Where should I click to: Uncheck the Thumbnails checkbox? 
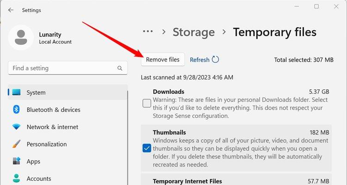click(147, 148)
